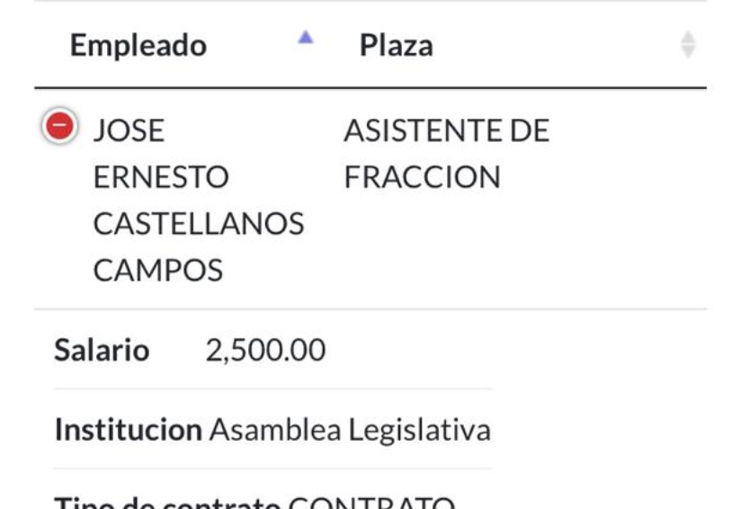Click the upper gray arrow in Plaza sorter
This screenshot has width=732, height=509.
tap(688, 37)
